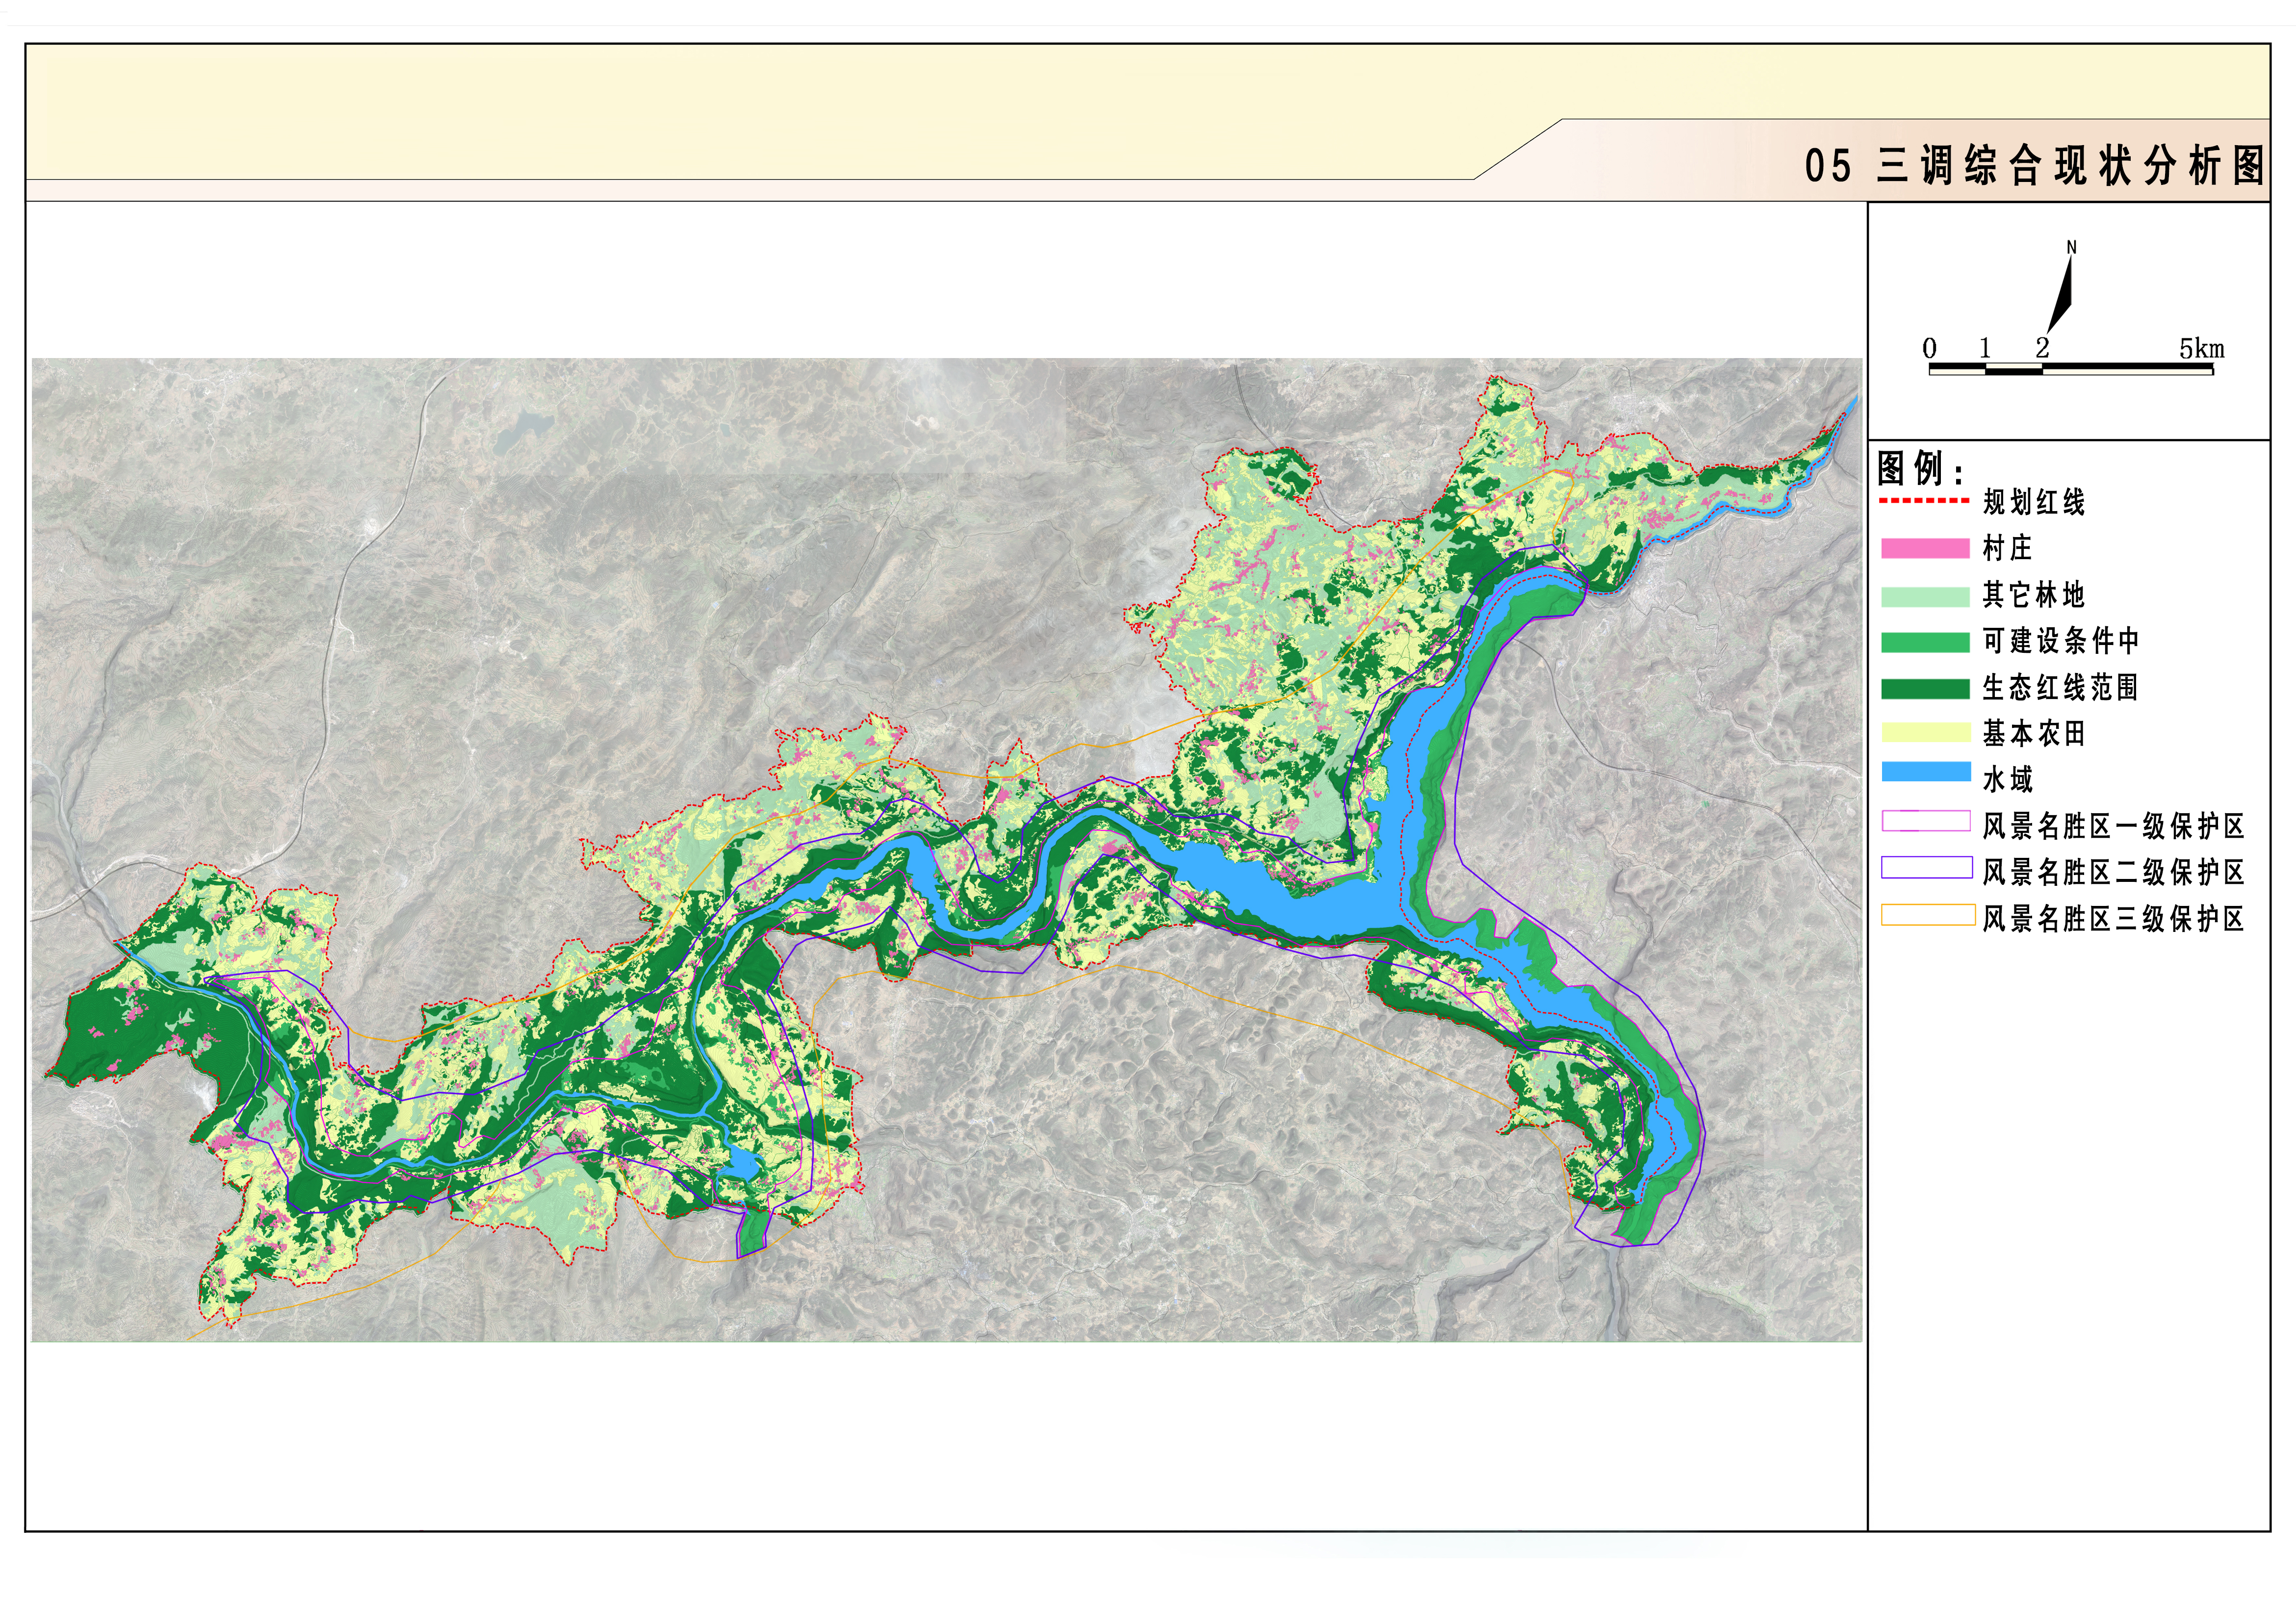Image resolution: width=2296 pixels, height=1624 pixels.
Task: Click the 风景名胜区三级保护区 legend label
Action: (x=2113, y=918)
